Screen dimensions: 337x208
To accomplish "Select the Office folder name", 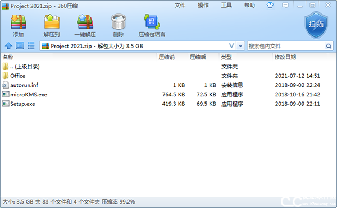I will pos(18,76).
